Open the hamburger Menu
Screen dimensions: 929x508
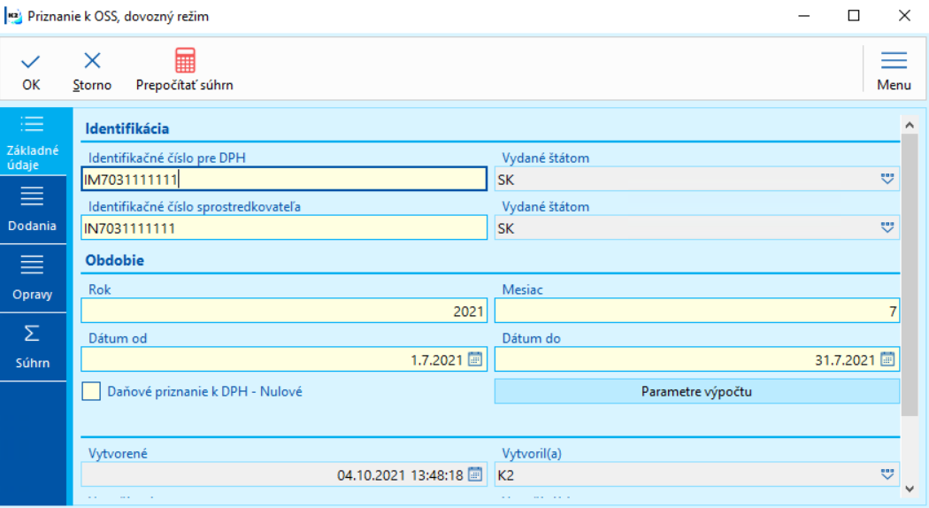click(894, 71)
